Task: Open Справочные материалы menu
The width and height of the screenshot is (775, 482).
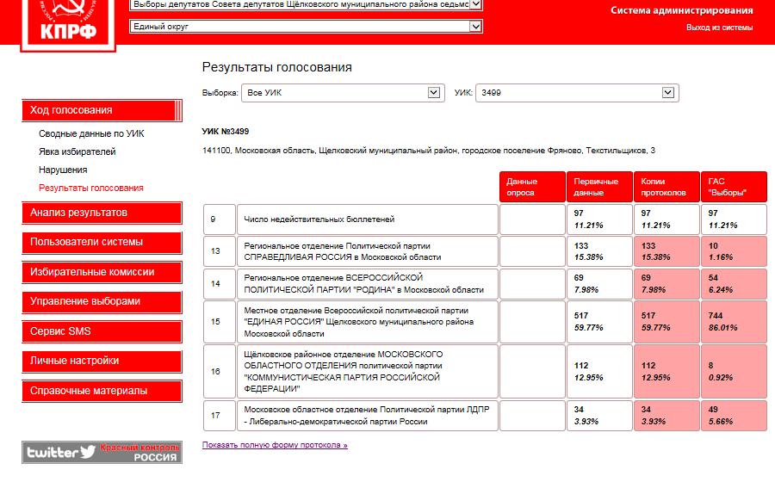Action: pyautogui.click(x=102, y=391)
